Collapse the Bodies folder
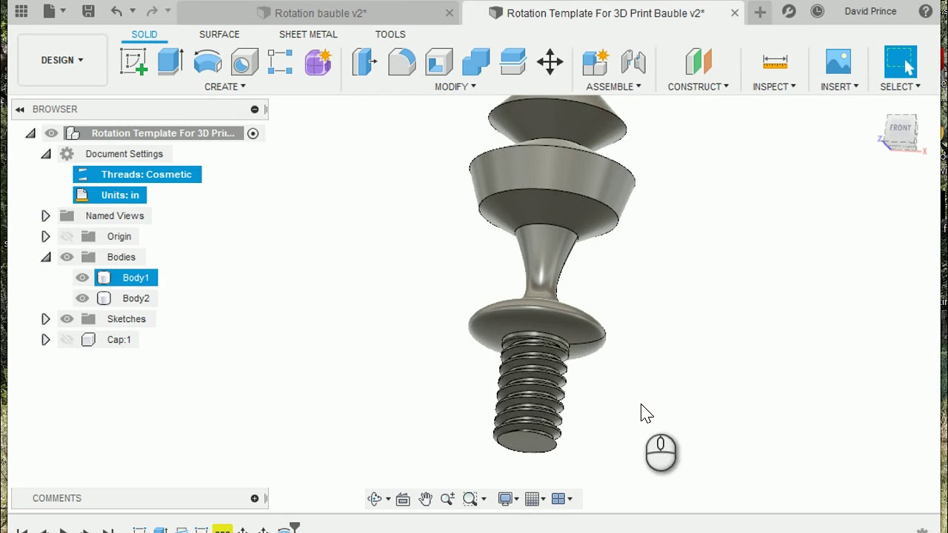This screenshot has height=533, width=948. [x=46, y=258]
